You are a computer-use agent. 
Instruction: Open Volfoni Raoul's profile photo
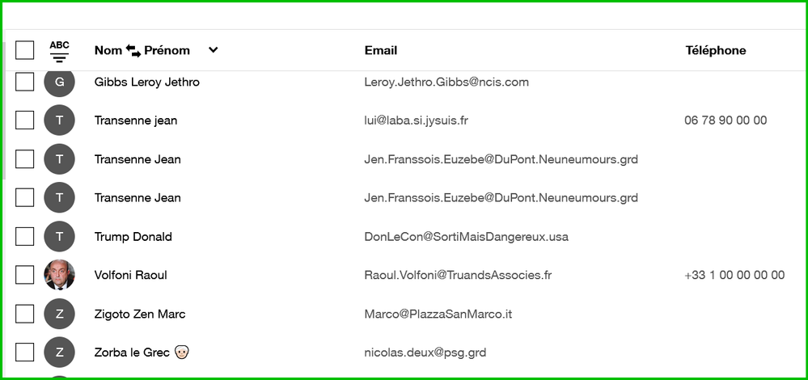click(59, 275)
